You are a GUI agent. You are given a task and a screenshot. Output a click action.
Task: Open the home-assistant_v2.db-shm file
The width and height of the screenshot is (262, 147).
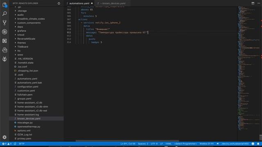(33, 107)
